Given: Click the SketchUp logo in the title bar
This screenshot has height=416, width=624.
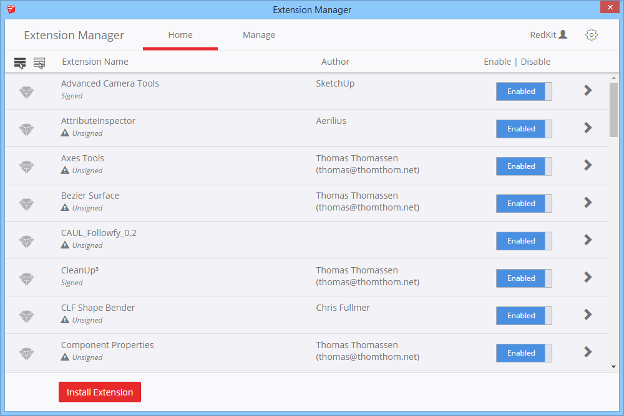Looking at the screenshot, I should click(11, 9).
